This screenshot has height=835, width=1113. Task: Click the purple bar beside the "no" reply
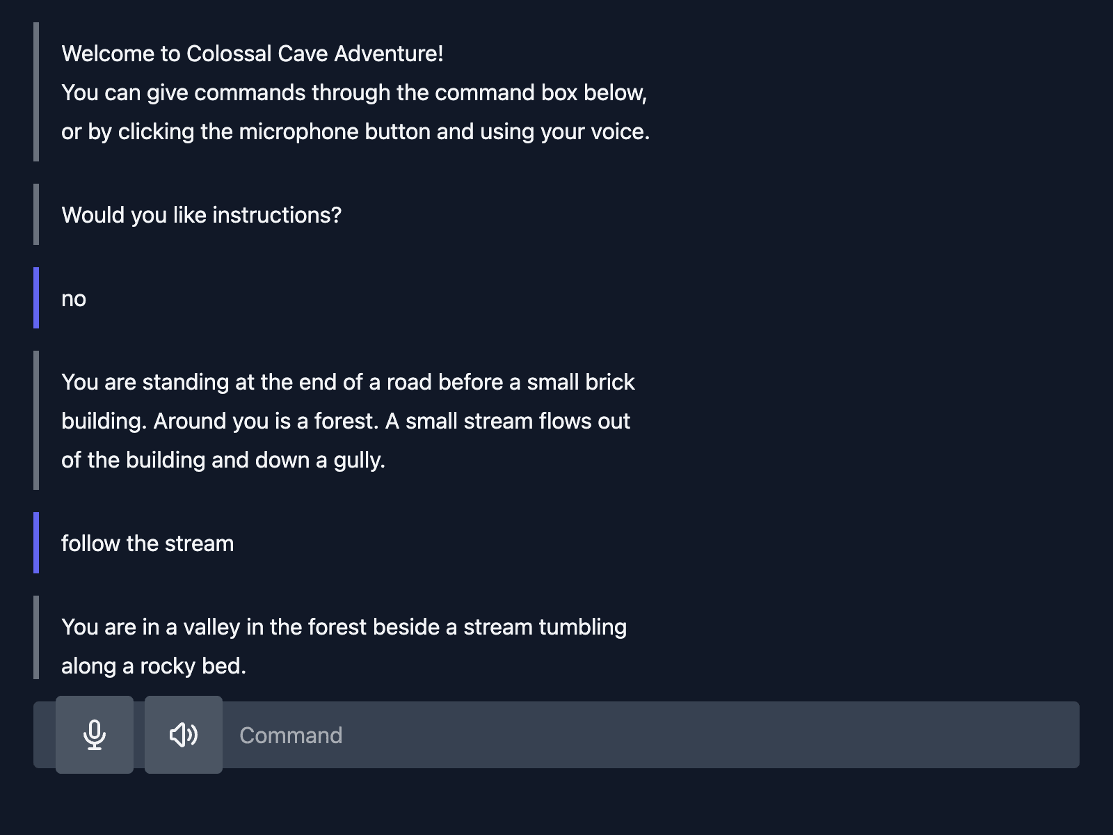pyautogui.click(x=36, y=298)
